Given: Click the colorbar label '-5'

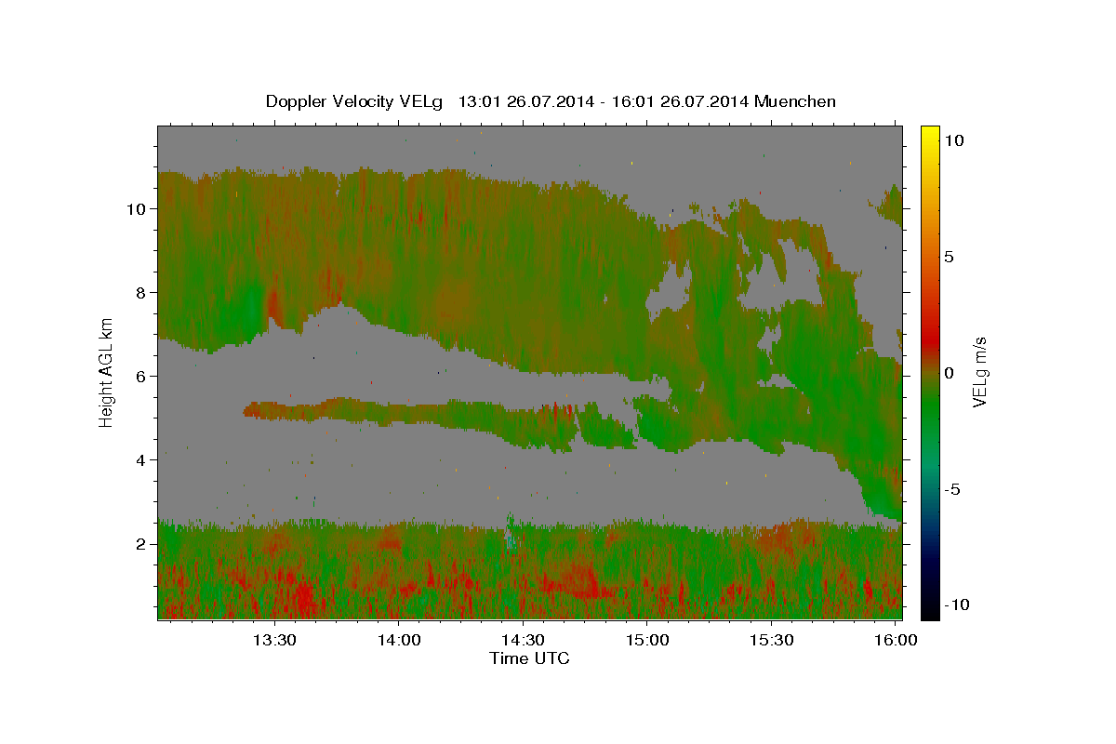Looking at the screenshot, I should point(952,489).
